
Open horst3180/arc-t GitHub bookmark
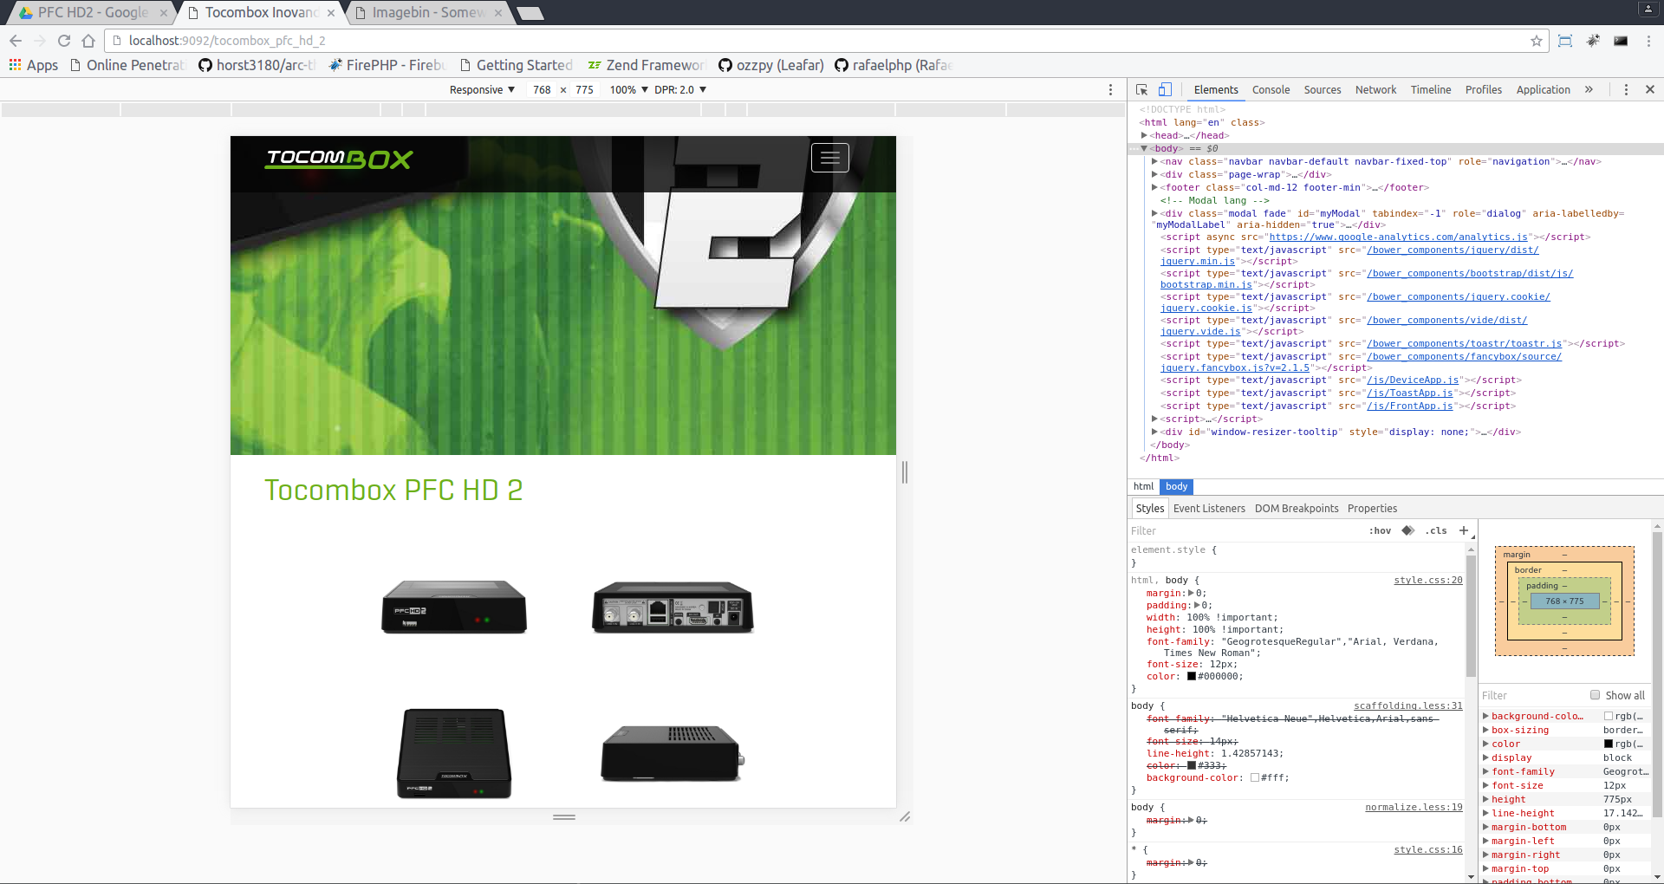257,65
